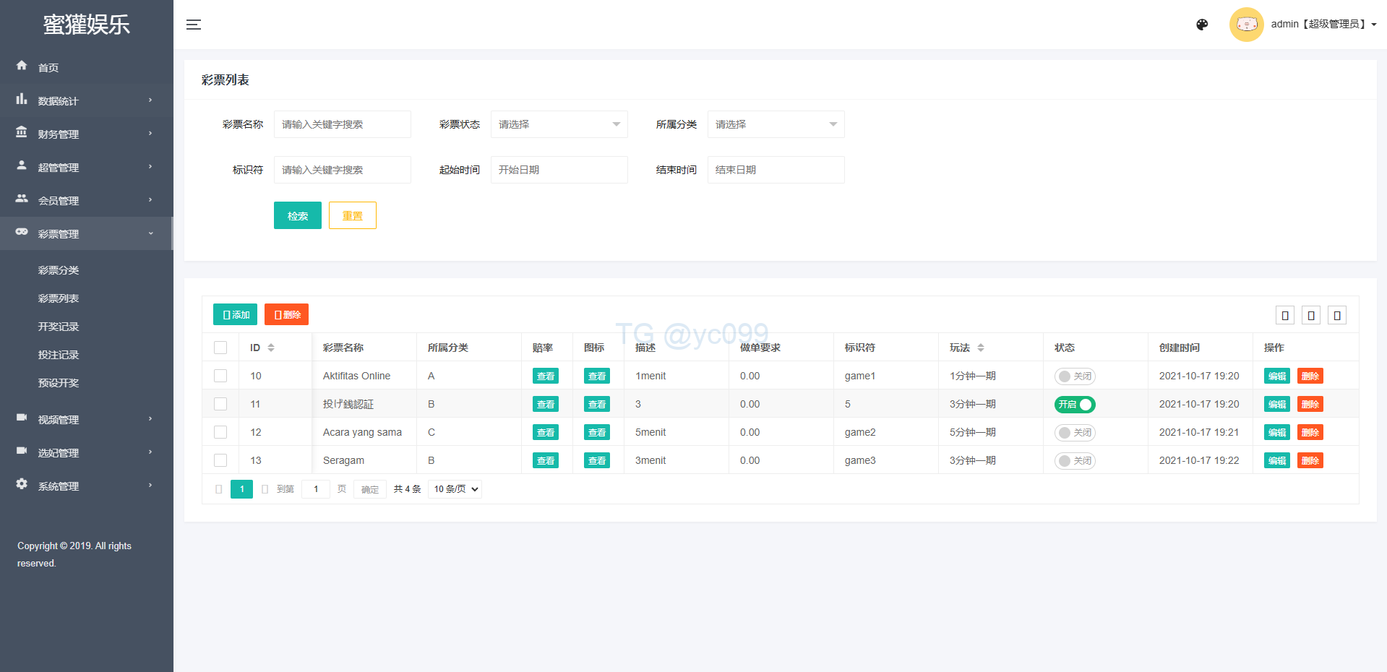Open the 所属分类 dropdown filter
1387x672 pixels.
(x=776, y=124)
